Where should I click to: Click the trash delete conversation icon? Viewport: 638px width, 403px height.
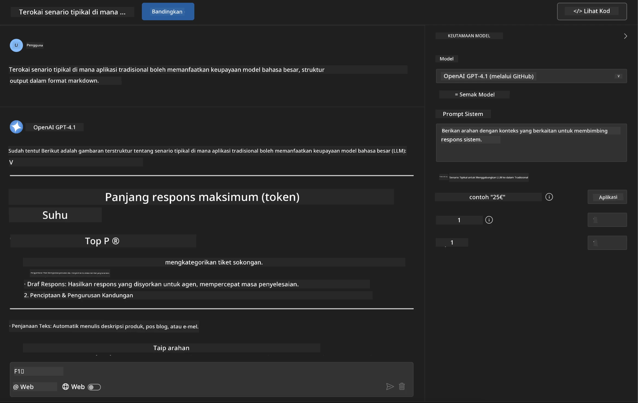click(402, 387)
